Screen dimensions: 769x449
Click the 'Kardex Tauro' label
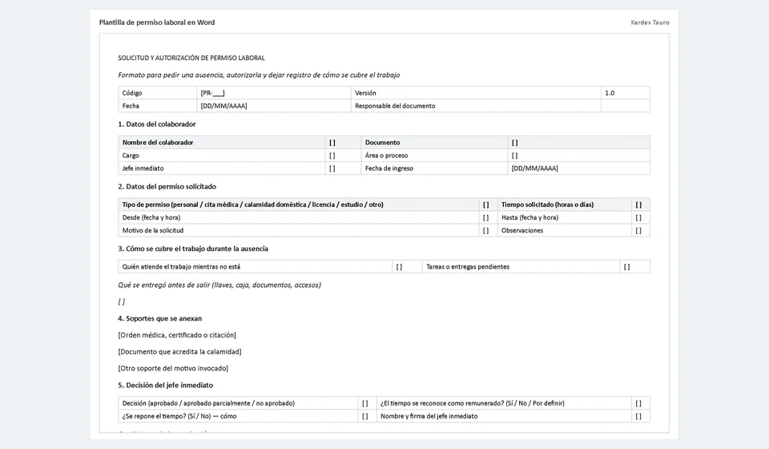[x=650, y=22]
